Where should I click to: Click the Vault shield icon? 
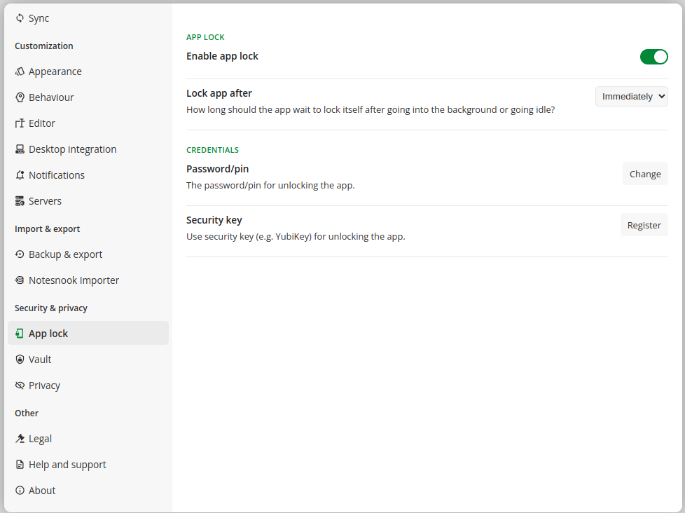point(20,360)
